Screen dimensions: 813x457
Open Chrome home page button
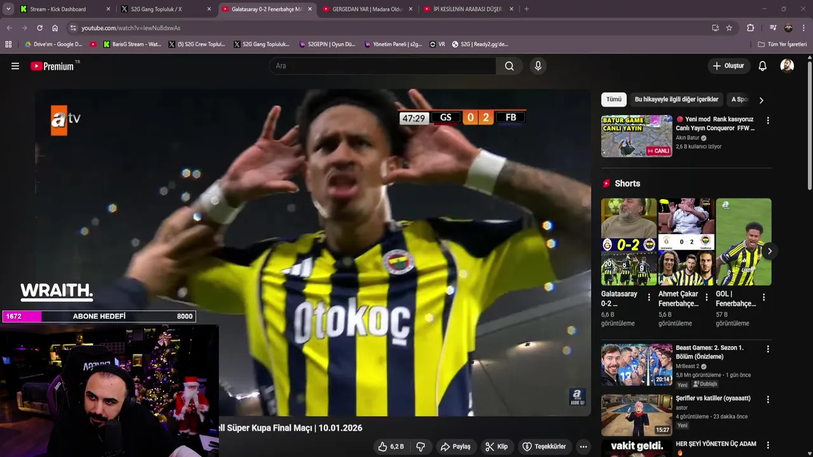point(55,28)
